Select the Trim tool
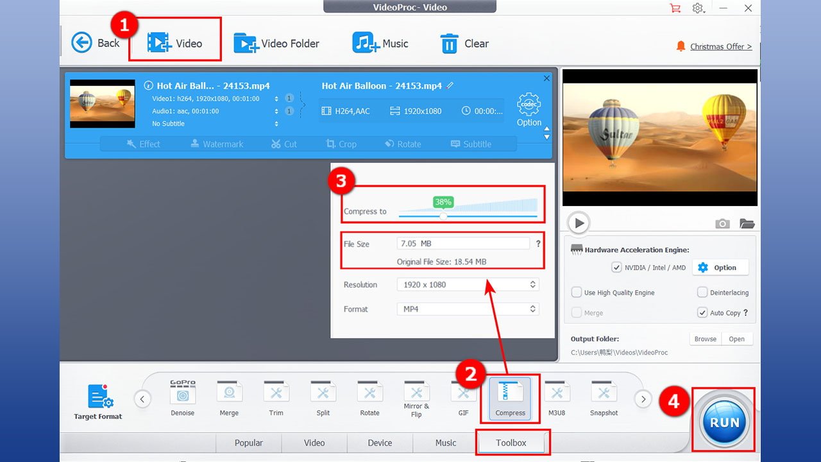 coord(276,398)
